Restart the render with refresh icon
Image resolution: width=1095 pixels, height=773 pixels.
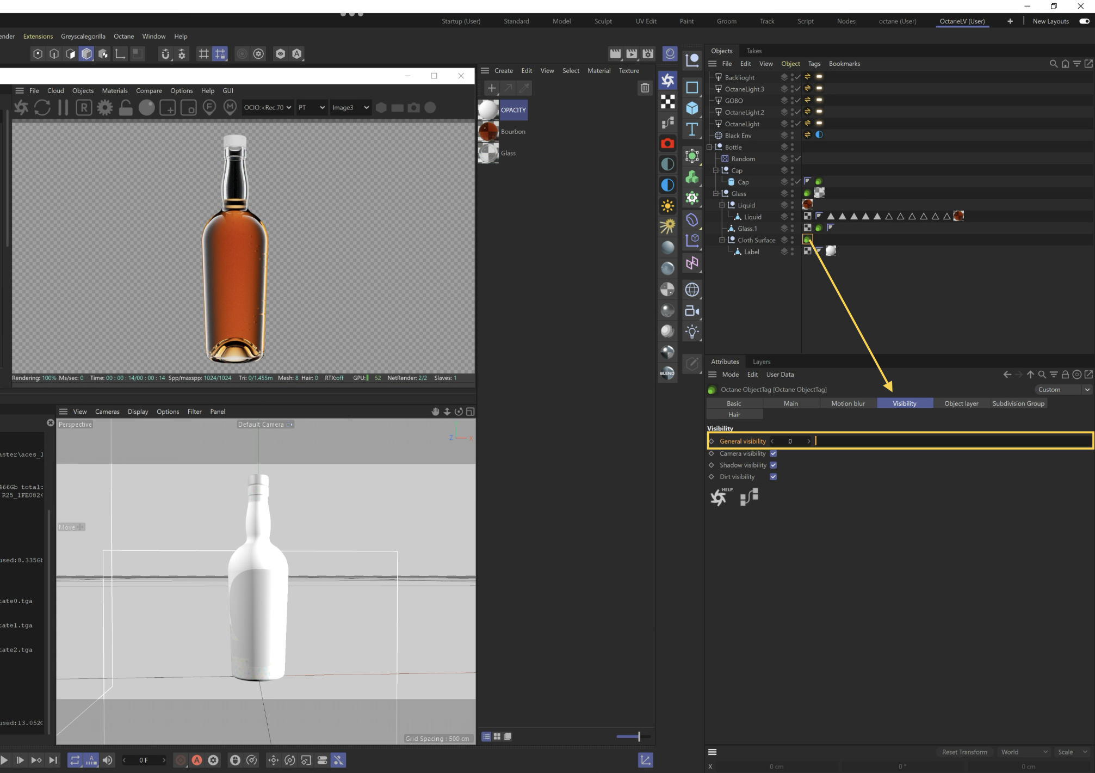click(42, 108)
